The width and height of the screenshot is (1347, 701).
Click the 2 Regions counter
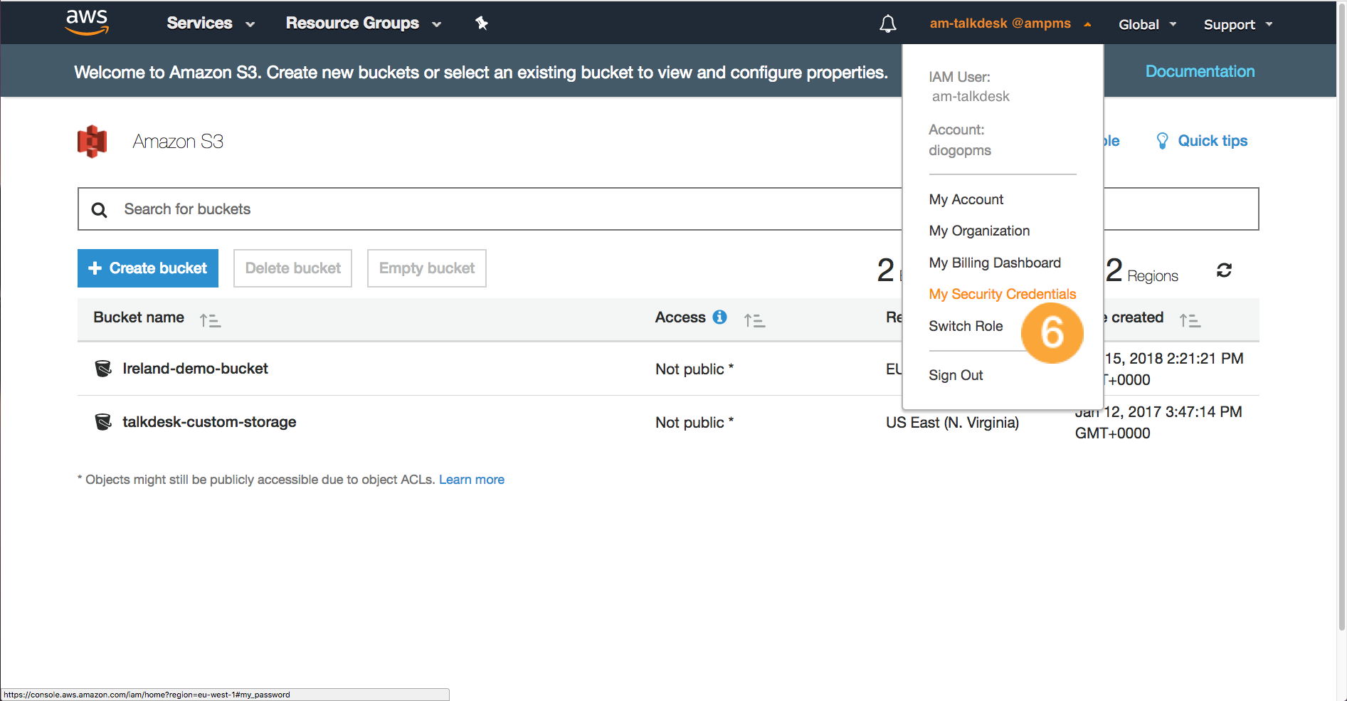(x=1142, y=270)
